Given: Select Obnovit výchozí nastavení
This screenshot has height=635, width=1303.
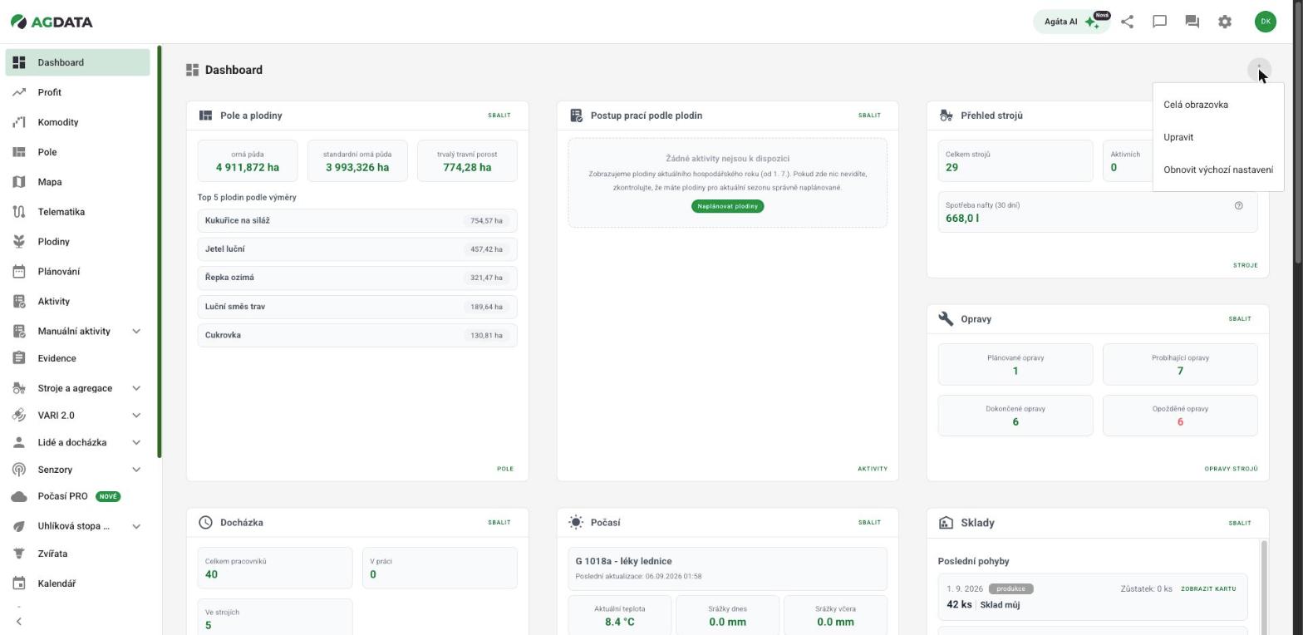Looking at the screenshot, I should [x=1218, y=170].
